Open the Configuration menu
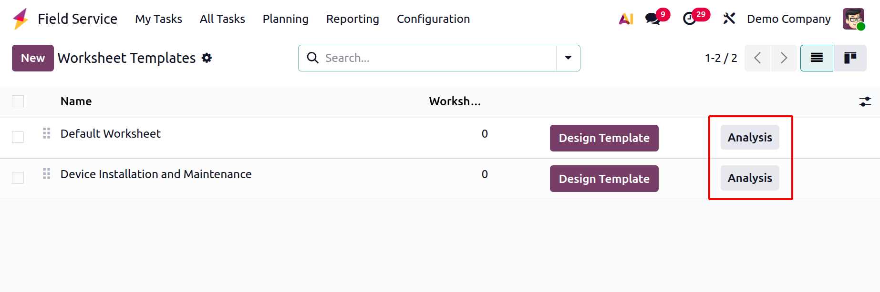 pos(433,19)
